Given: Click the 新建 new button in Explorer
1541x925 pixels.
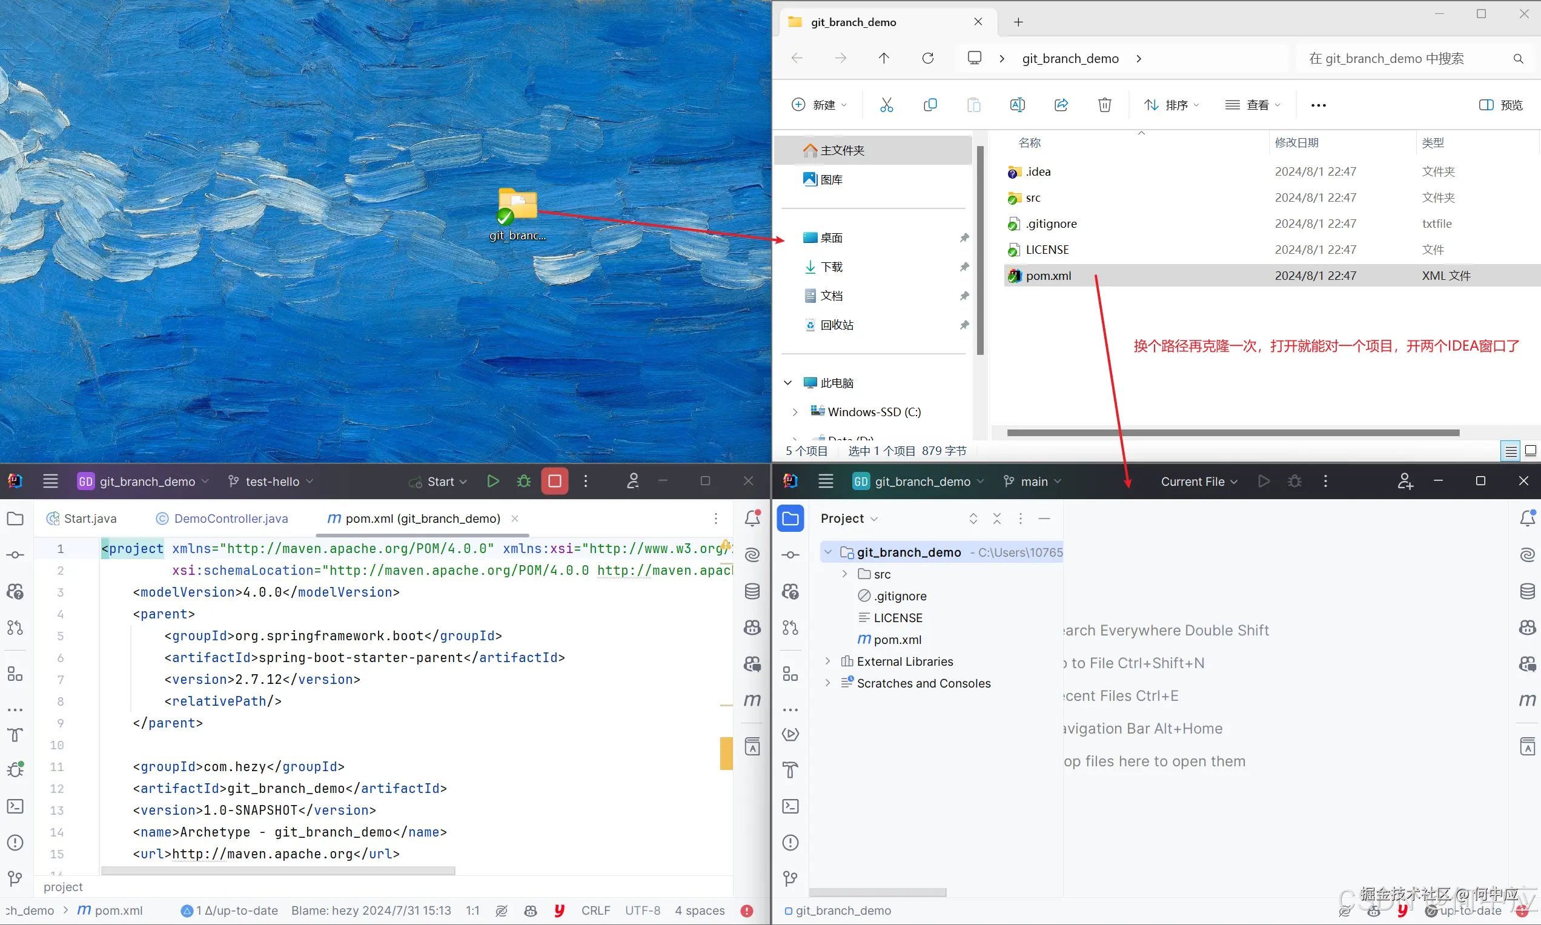Looking at the screenshot, I should click(x=819, y=105).
